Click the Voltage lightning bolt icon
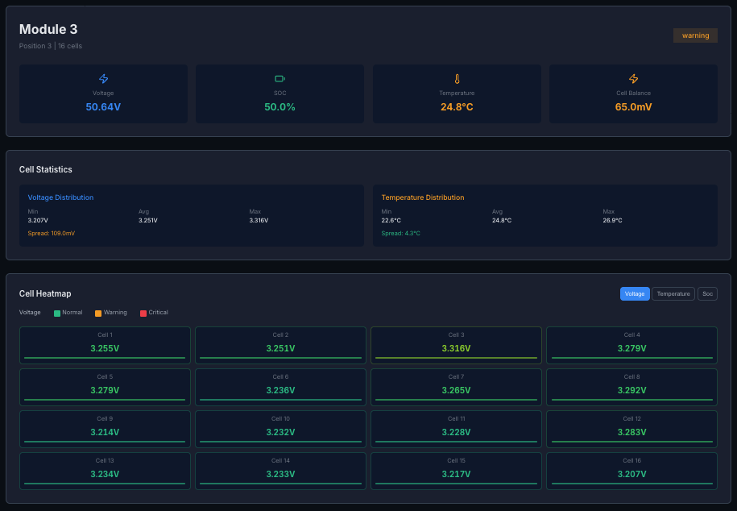 point(103,79)
